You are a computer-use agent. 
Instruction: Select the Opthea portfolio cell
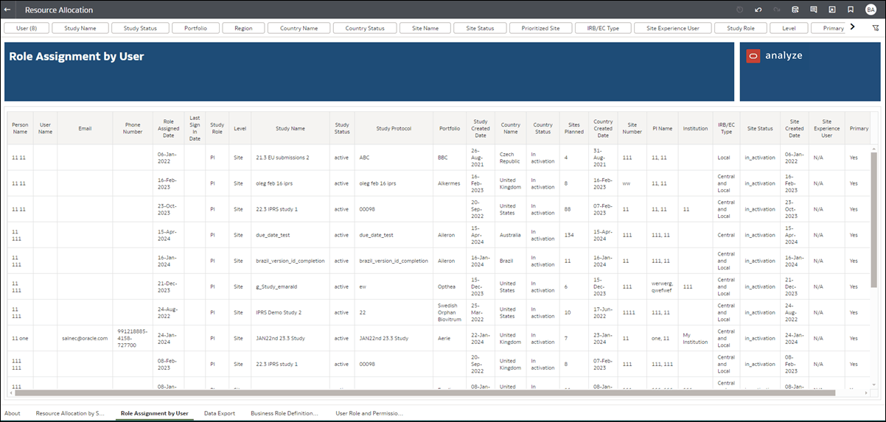450,286
